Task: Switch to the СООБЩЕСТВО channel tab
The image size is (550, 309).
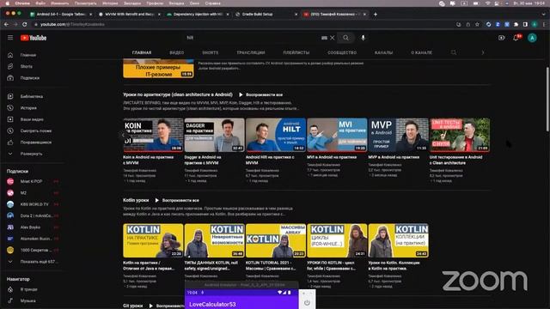Action: (342, 52)
